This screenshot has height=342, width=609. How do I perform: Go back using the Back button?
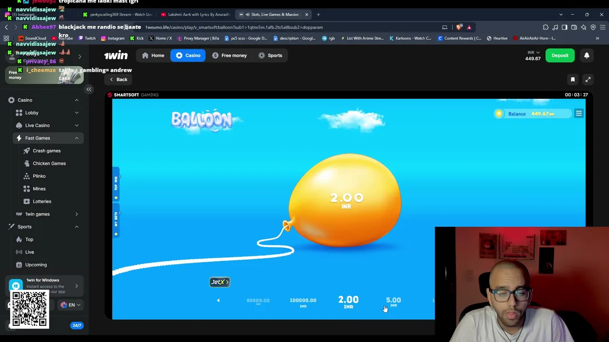118,80
